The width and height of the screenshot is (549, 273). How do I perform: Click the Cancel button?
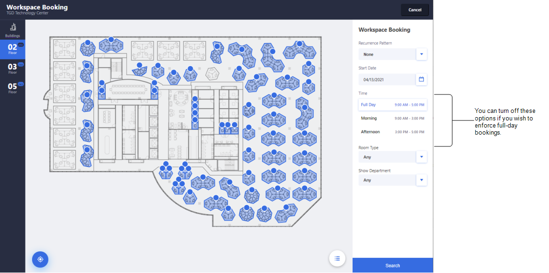coord(415,9)
